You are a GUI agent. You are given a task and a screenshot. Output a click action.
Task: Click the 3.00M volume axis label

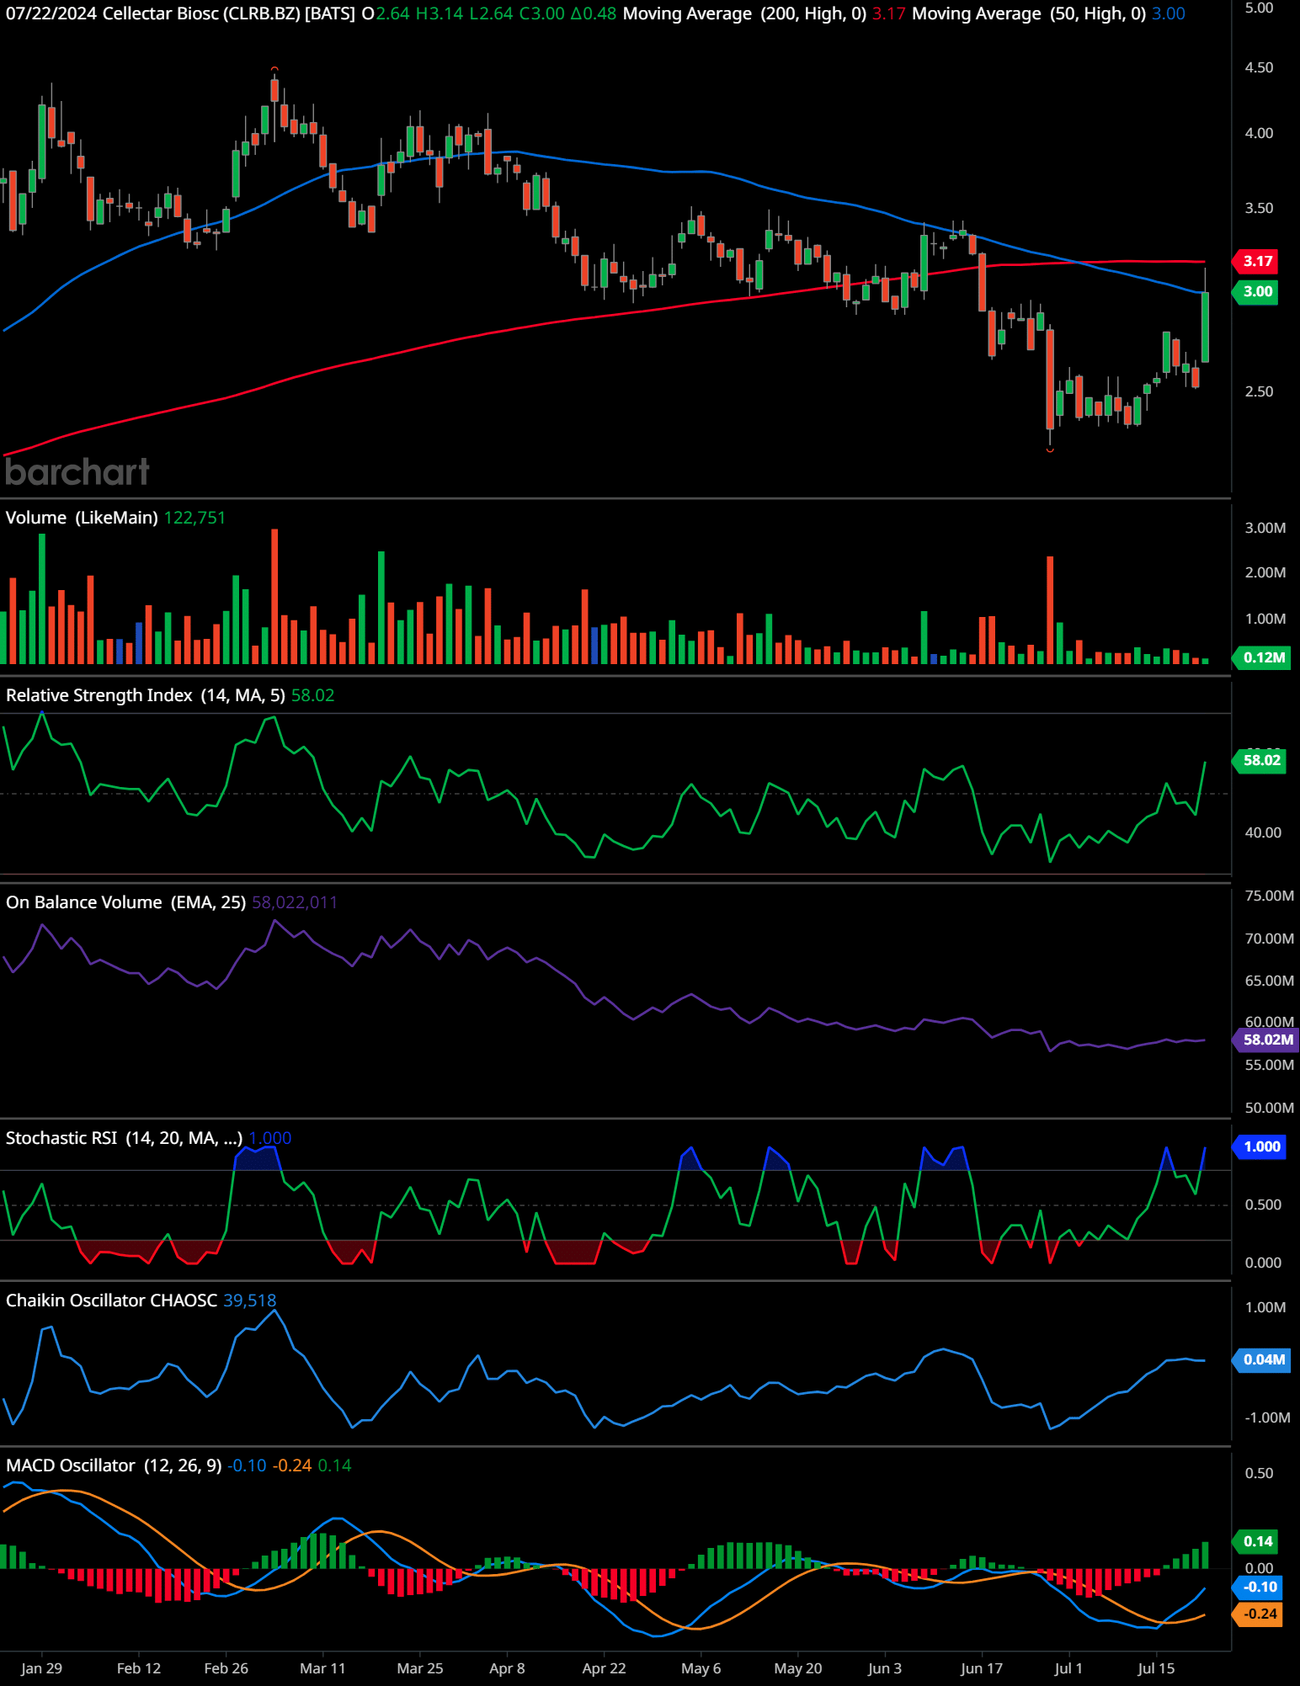coord(1265,528)
